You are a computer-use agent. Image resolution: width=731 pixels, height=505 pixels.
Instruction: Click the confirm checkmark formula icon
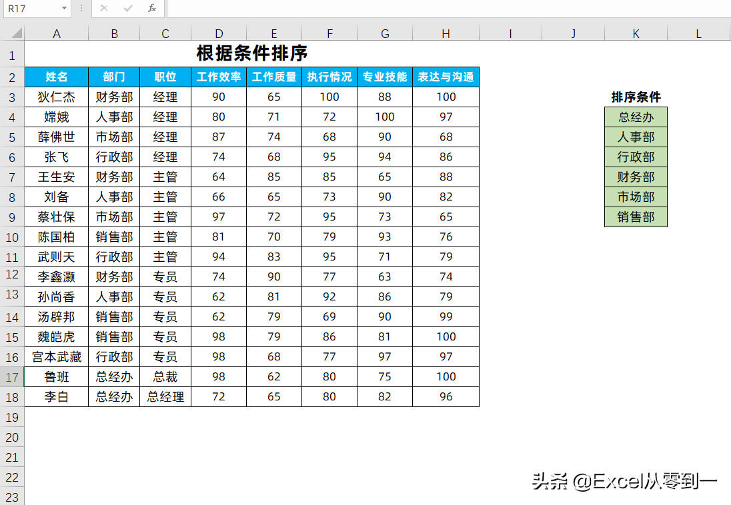[x=128, y=8]
